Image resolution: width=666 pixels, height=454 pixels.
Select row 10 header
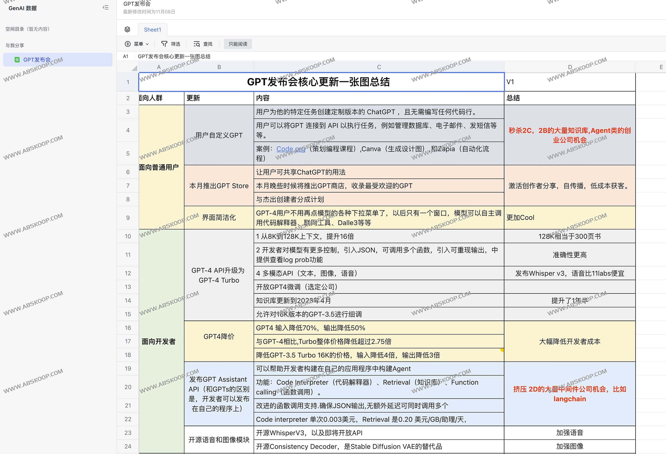[x=128, y=236]
